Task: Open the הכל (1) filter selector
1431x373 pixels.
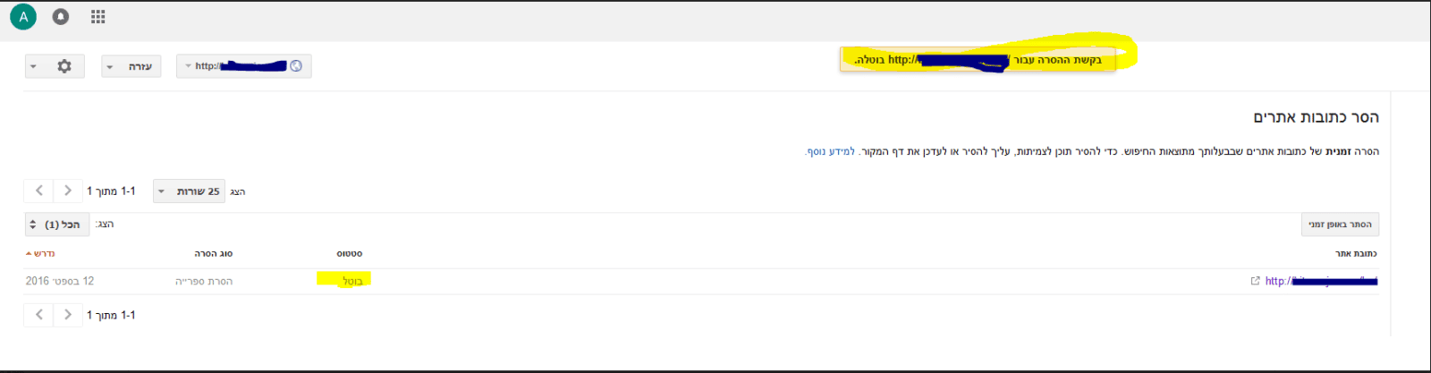Action: (57, 225)
